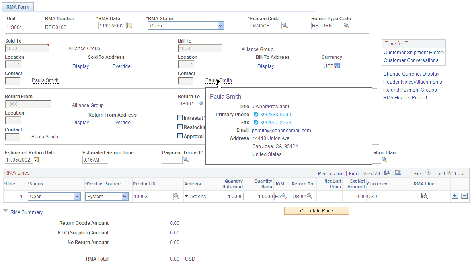The height and width of the screenshot is (265, 470).
Task: Open the Product Source dropdown
Action: click(x=124, y=196)
